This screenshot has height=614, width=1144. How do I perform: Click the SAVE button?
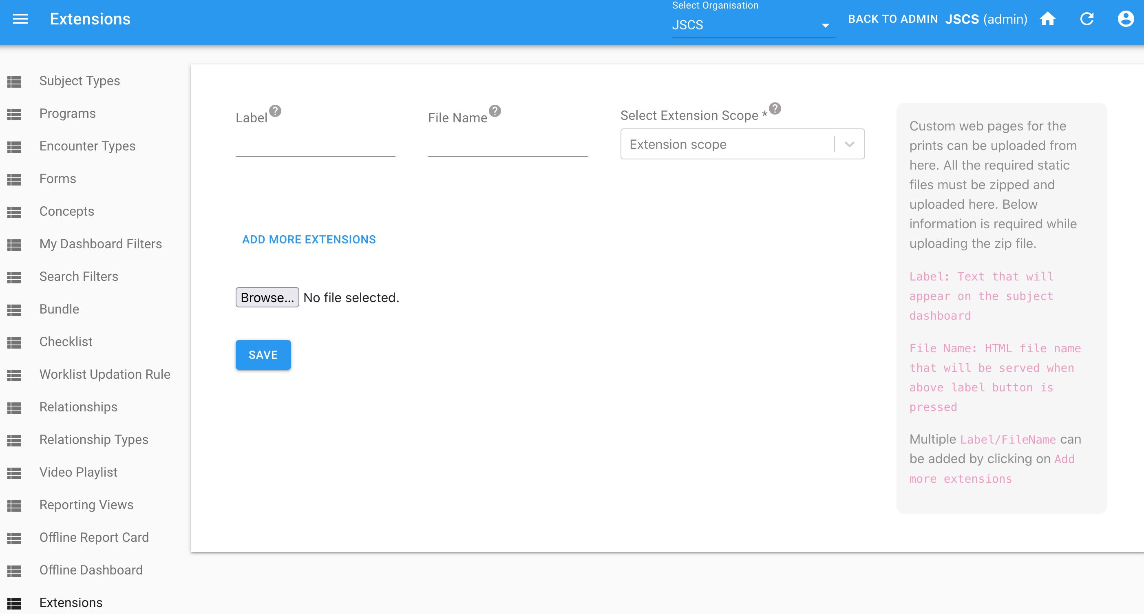pyautogui.click(x=263, y=355)
